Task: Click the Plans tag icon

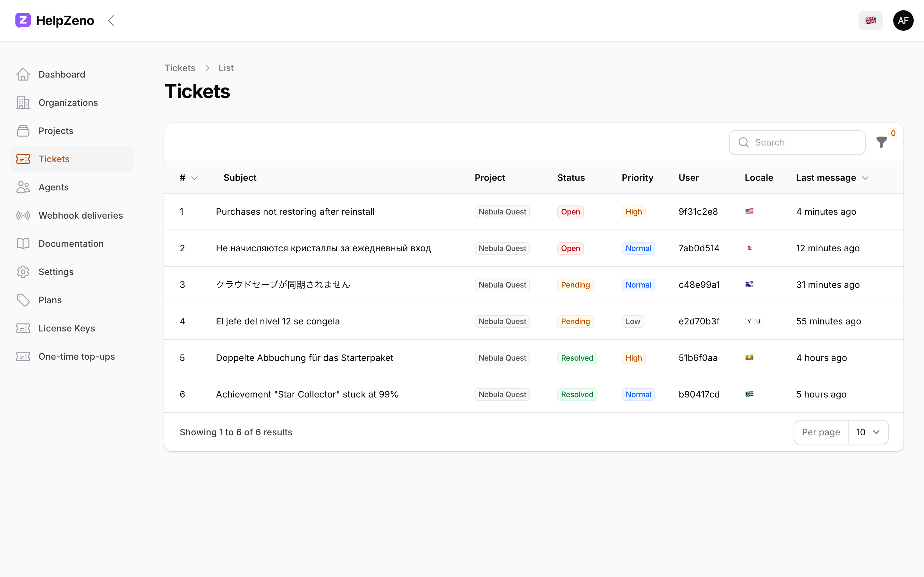Action: pos(23,300)
